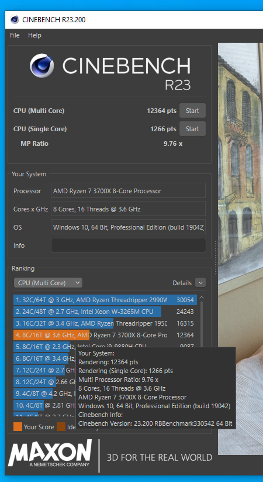Click the score 16315 in ranking

pos(185,323)
